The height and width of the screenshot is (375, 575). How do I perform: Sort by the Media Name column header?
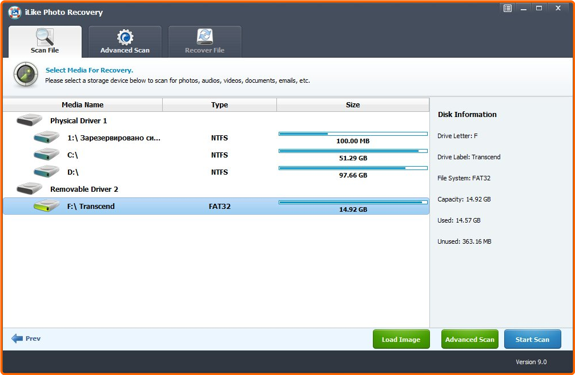pyautogui.click(x=83, y=104)
